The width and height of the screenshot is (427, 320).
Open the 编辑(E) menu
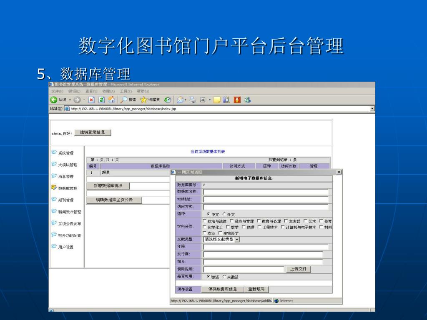pyautogui.click(x=74, y=91)
